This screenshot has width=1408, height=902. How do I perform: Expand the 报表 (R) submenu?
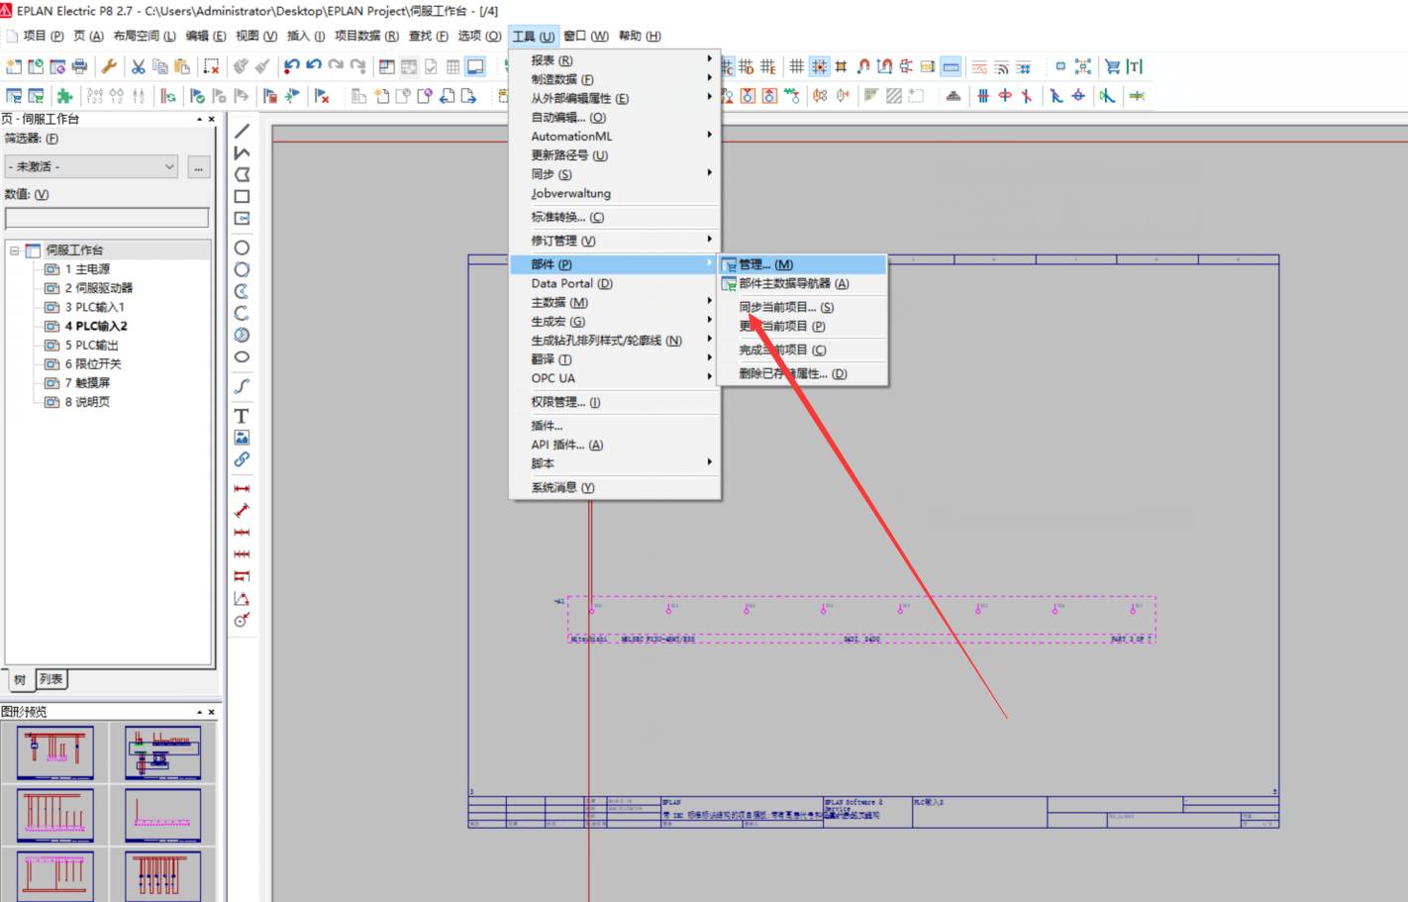point(614,60)
